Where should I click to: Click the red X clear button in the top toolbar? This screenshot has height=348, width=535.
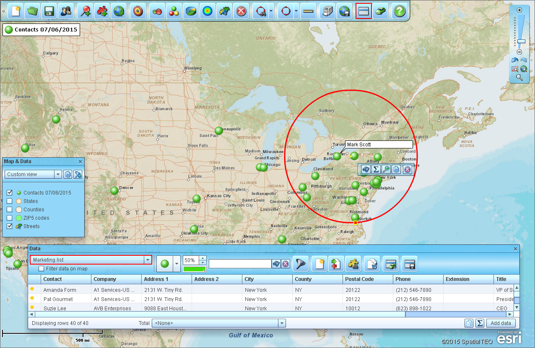241,11
